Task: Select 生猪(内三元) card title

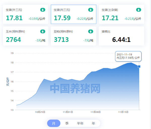Action: click(x=62, y=10)
